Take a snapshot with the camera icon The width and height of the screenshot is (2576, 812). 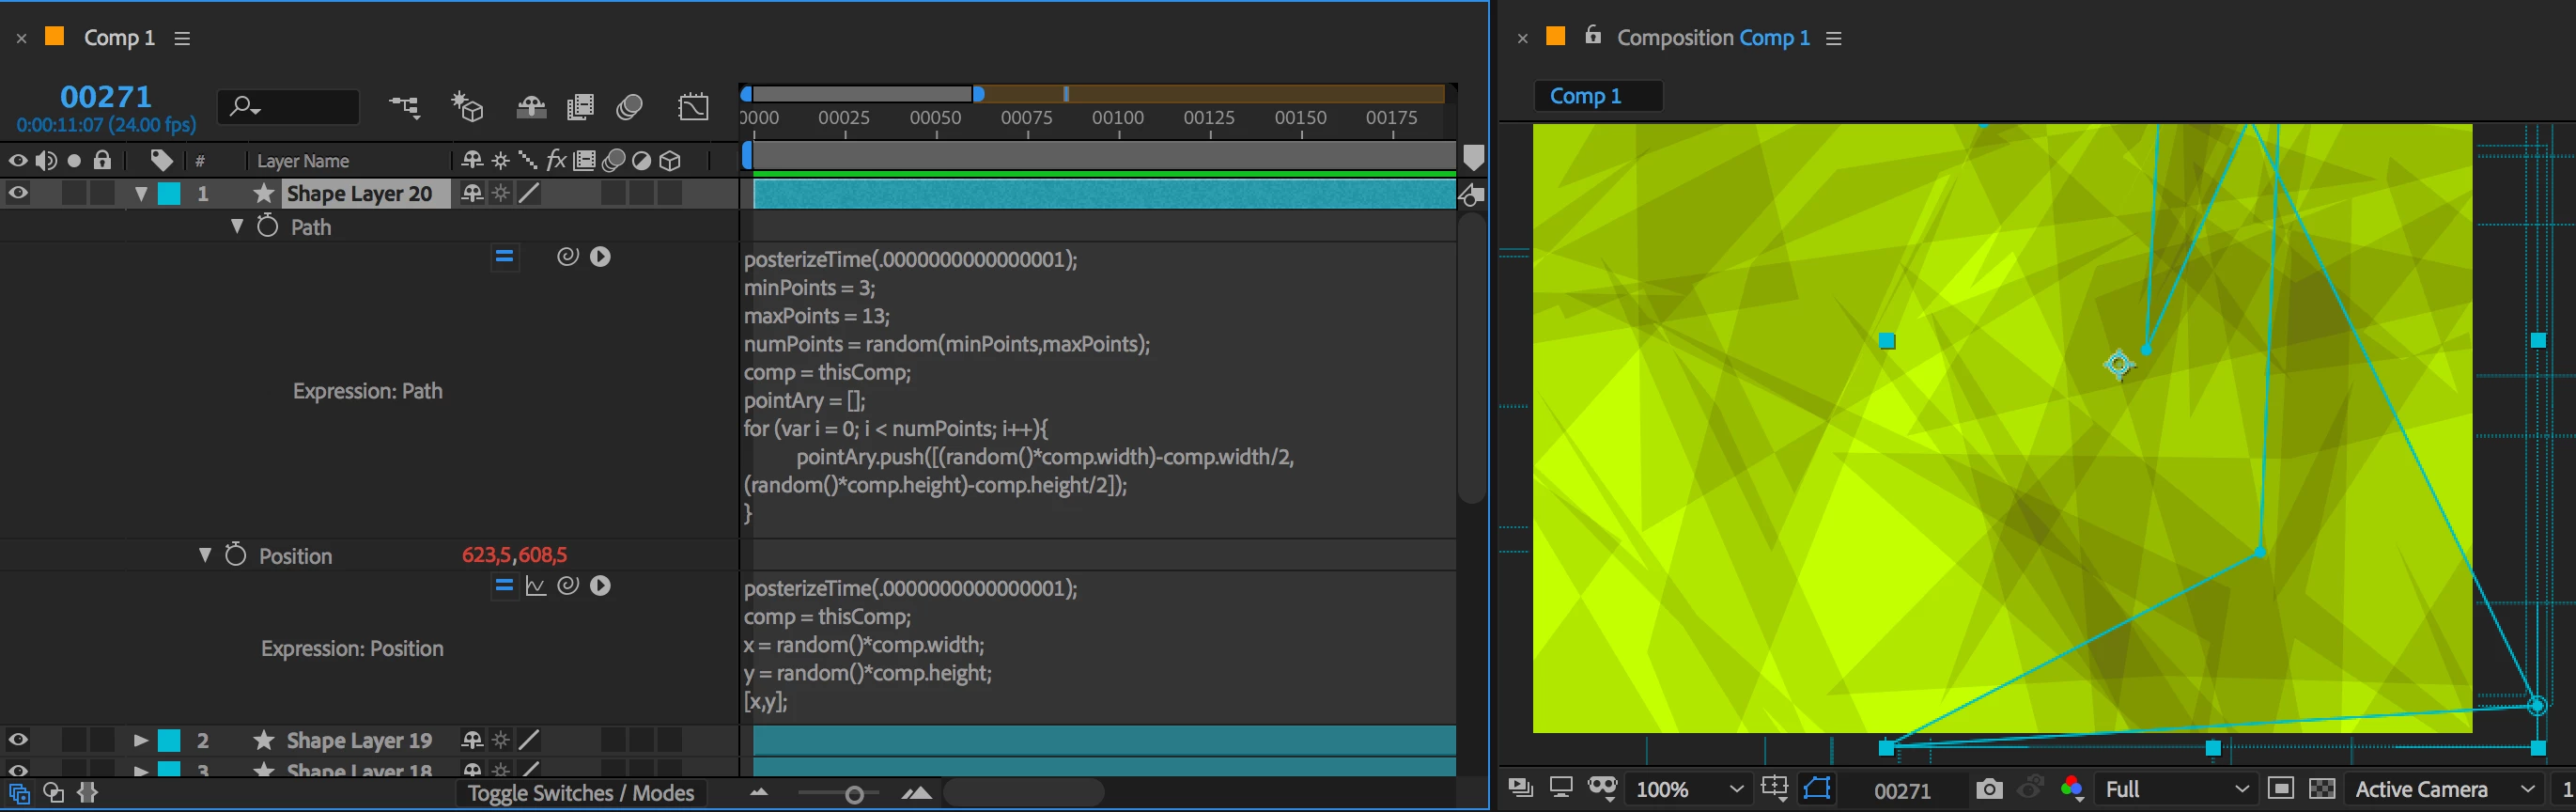click(1989, 789)
